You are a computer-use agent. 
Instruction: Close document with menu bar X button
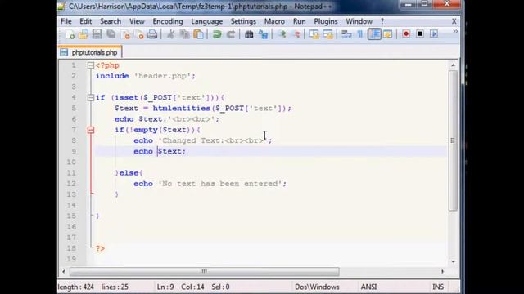(x=454, y=21)
